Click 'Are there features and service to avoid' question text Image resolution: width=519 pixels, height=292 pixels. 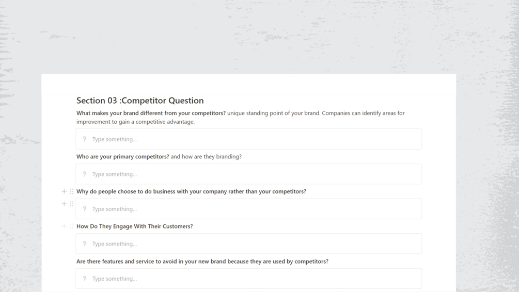(x=202, y=262)
